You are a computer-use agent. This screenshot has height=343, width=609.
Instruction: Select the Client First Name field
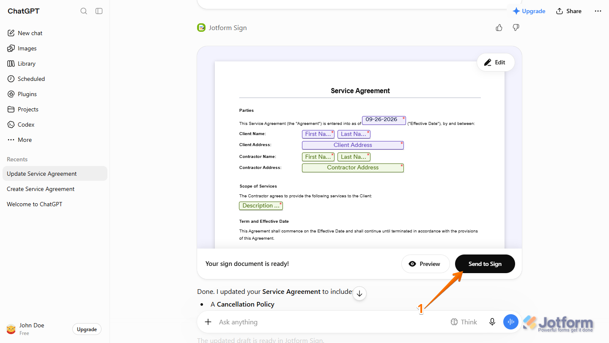pos(318,134)
